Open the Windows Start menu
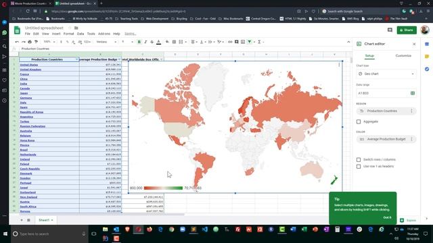Viewport: 433px width, 243px height. pyautogui.click(x=5, y=234)
